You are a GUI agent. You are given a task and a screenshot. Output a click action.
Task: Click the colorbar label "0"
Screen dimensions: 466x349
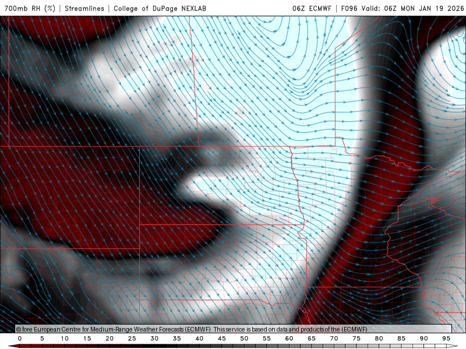20,339
